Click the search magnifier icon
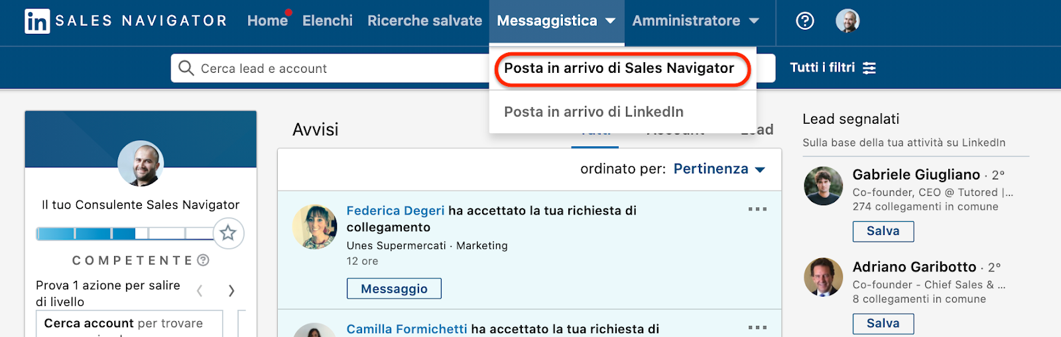Image resolution: width=1061 pixels, height=337 pixels. pos(186,68)
